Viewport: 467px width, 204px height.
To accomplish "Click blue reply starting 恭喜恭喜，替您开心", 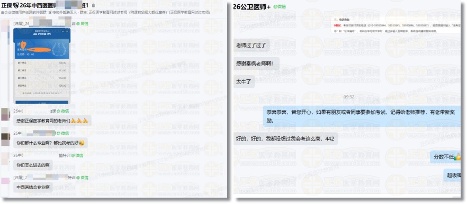I will click(x=362, y=116).
